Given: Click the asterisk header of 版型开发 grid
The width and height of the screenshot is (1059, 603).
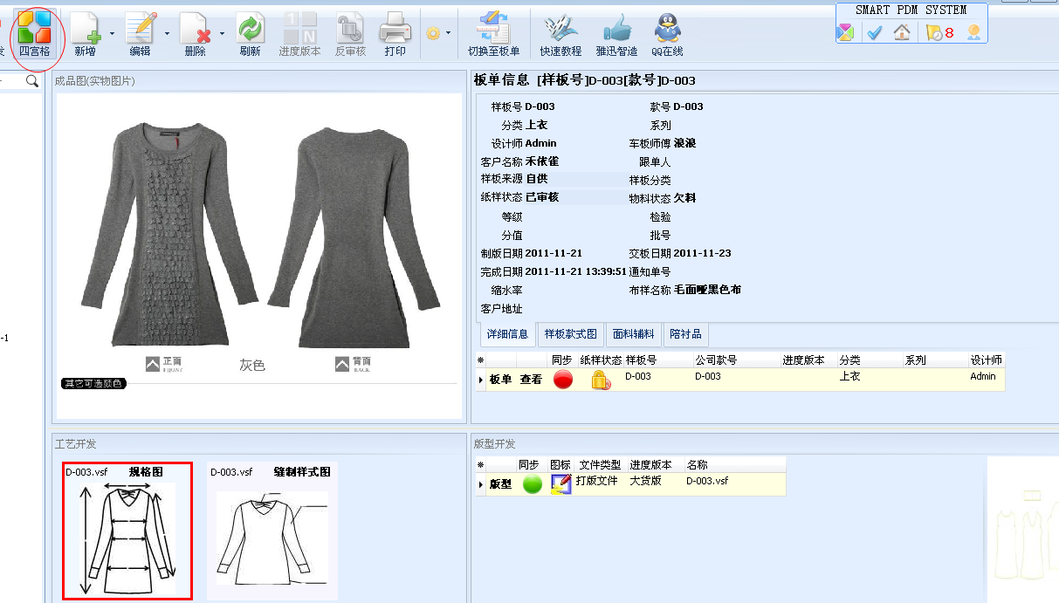Looking at the screenshot, I should (481, 464).
